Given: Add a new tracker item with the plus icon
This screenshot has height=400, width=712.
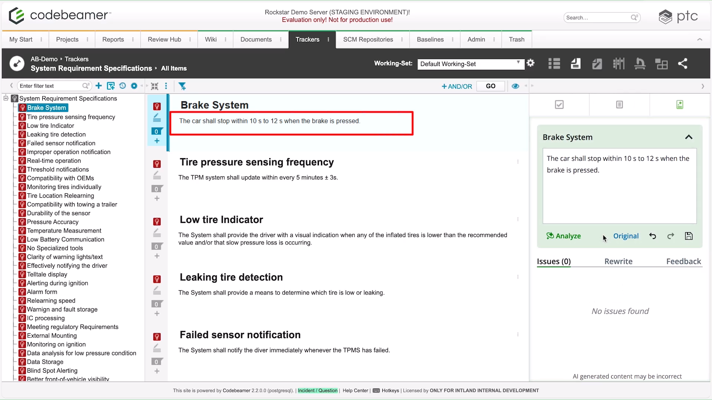Looking at the screenshot, I should [x=99, y=86].
